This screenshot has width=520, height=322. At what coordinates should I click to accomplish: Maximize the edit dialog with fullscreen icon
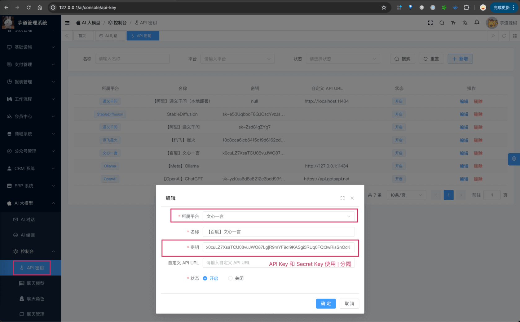(x=342, y=198)
